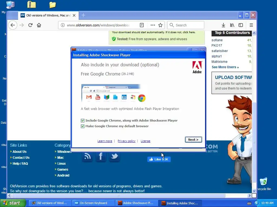Open the Mac category link
277x207 pixels.
click(60, 157)
